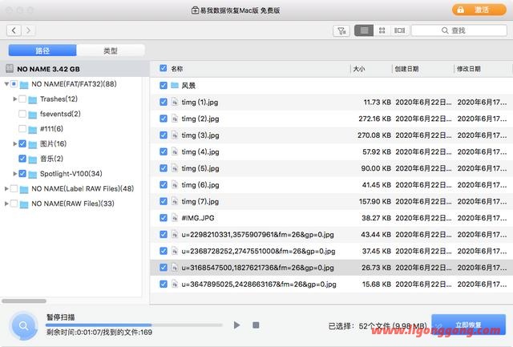Toggle the select-all checkbox beside 名称

pos(164,68)
